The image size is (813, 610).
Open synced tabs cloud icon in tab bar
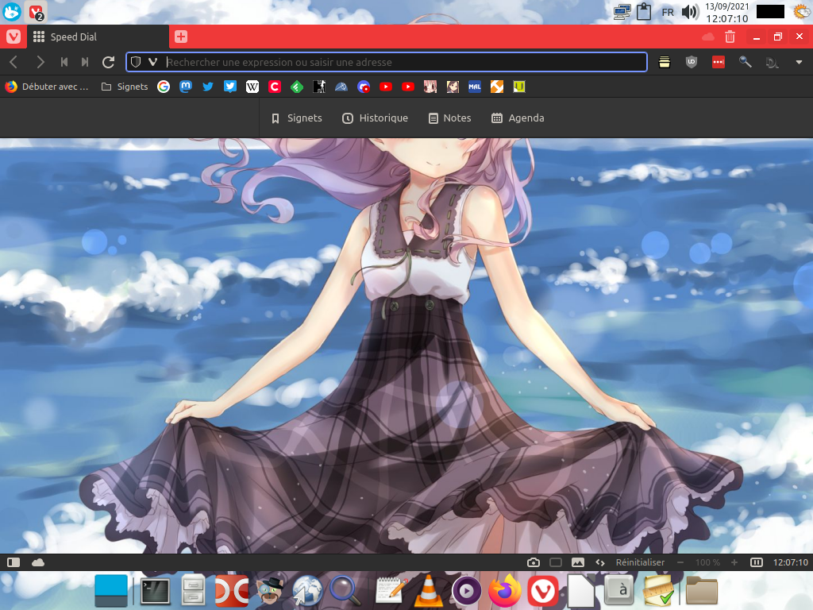coord(707,37)
